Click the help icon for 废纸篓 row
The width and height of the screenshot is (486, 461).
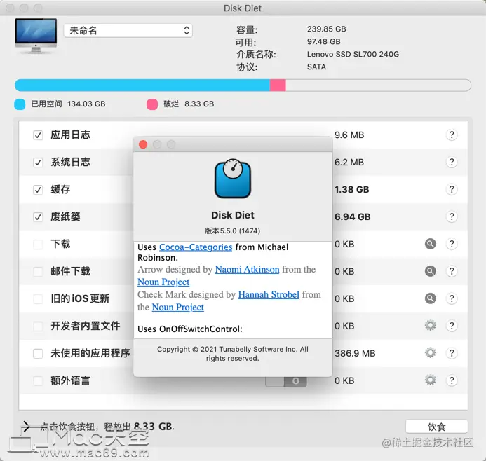(452, 216)
